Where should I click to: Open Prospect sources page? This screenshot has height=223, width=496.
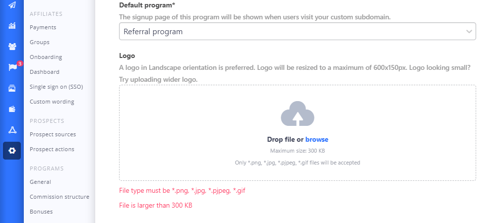coord(53,134)
